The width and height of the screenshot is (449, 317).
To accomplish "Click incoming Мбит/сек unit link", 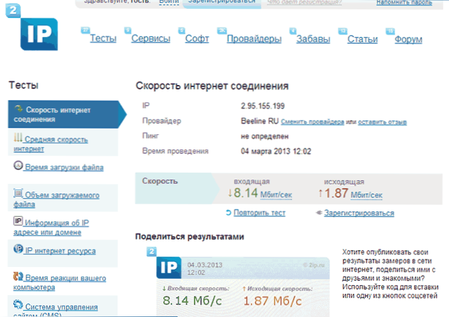I will point(276,194).
